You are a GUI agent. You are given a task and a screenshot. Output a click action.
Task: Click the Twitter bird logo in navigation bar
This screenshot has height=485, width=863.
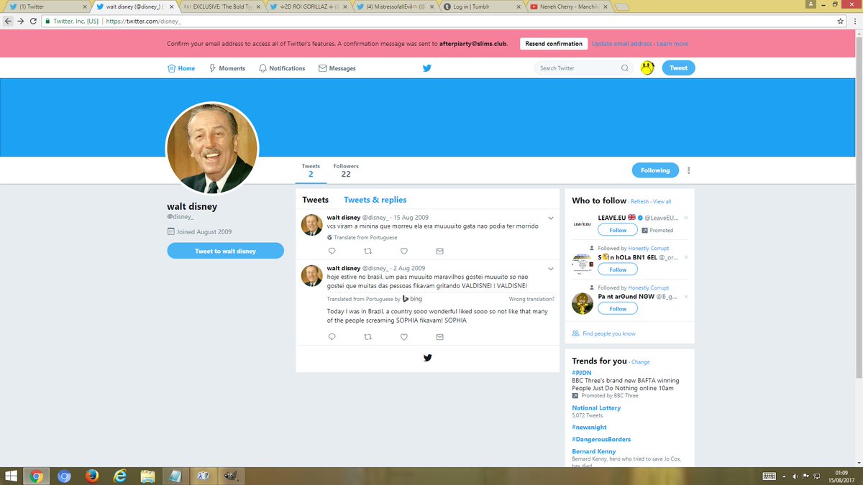426,68
